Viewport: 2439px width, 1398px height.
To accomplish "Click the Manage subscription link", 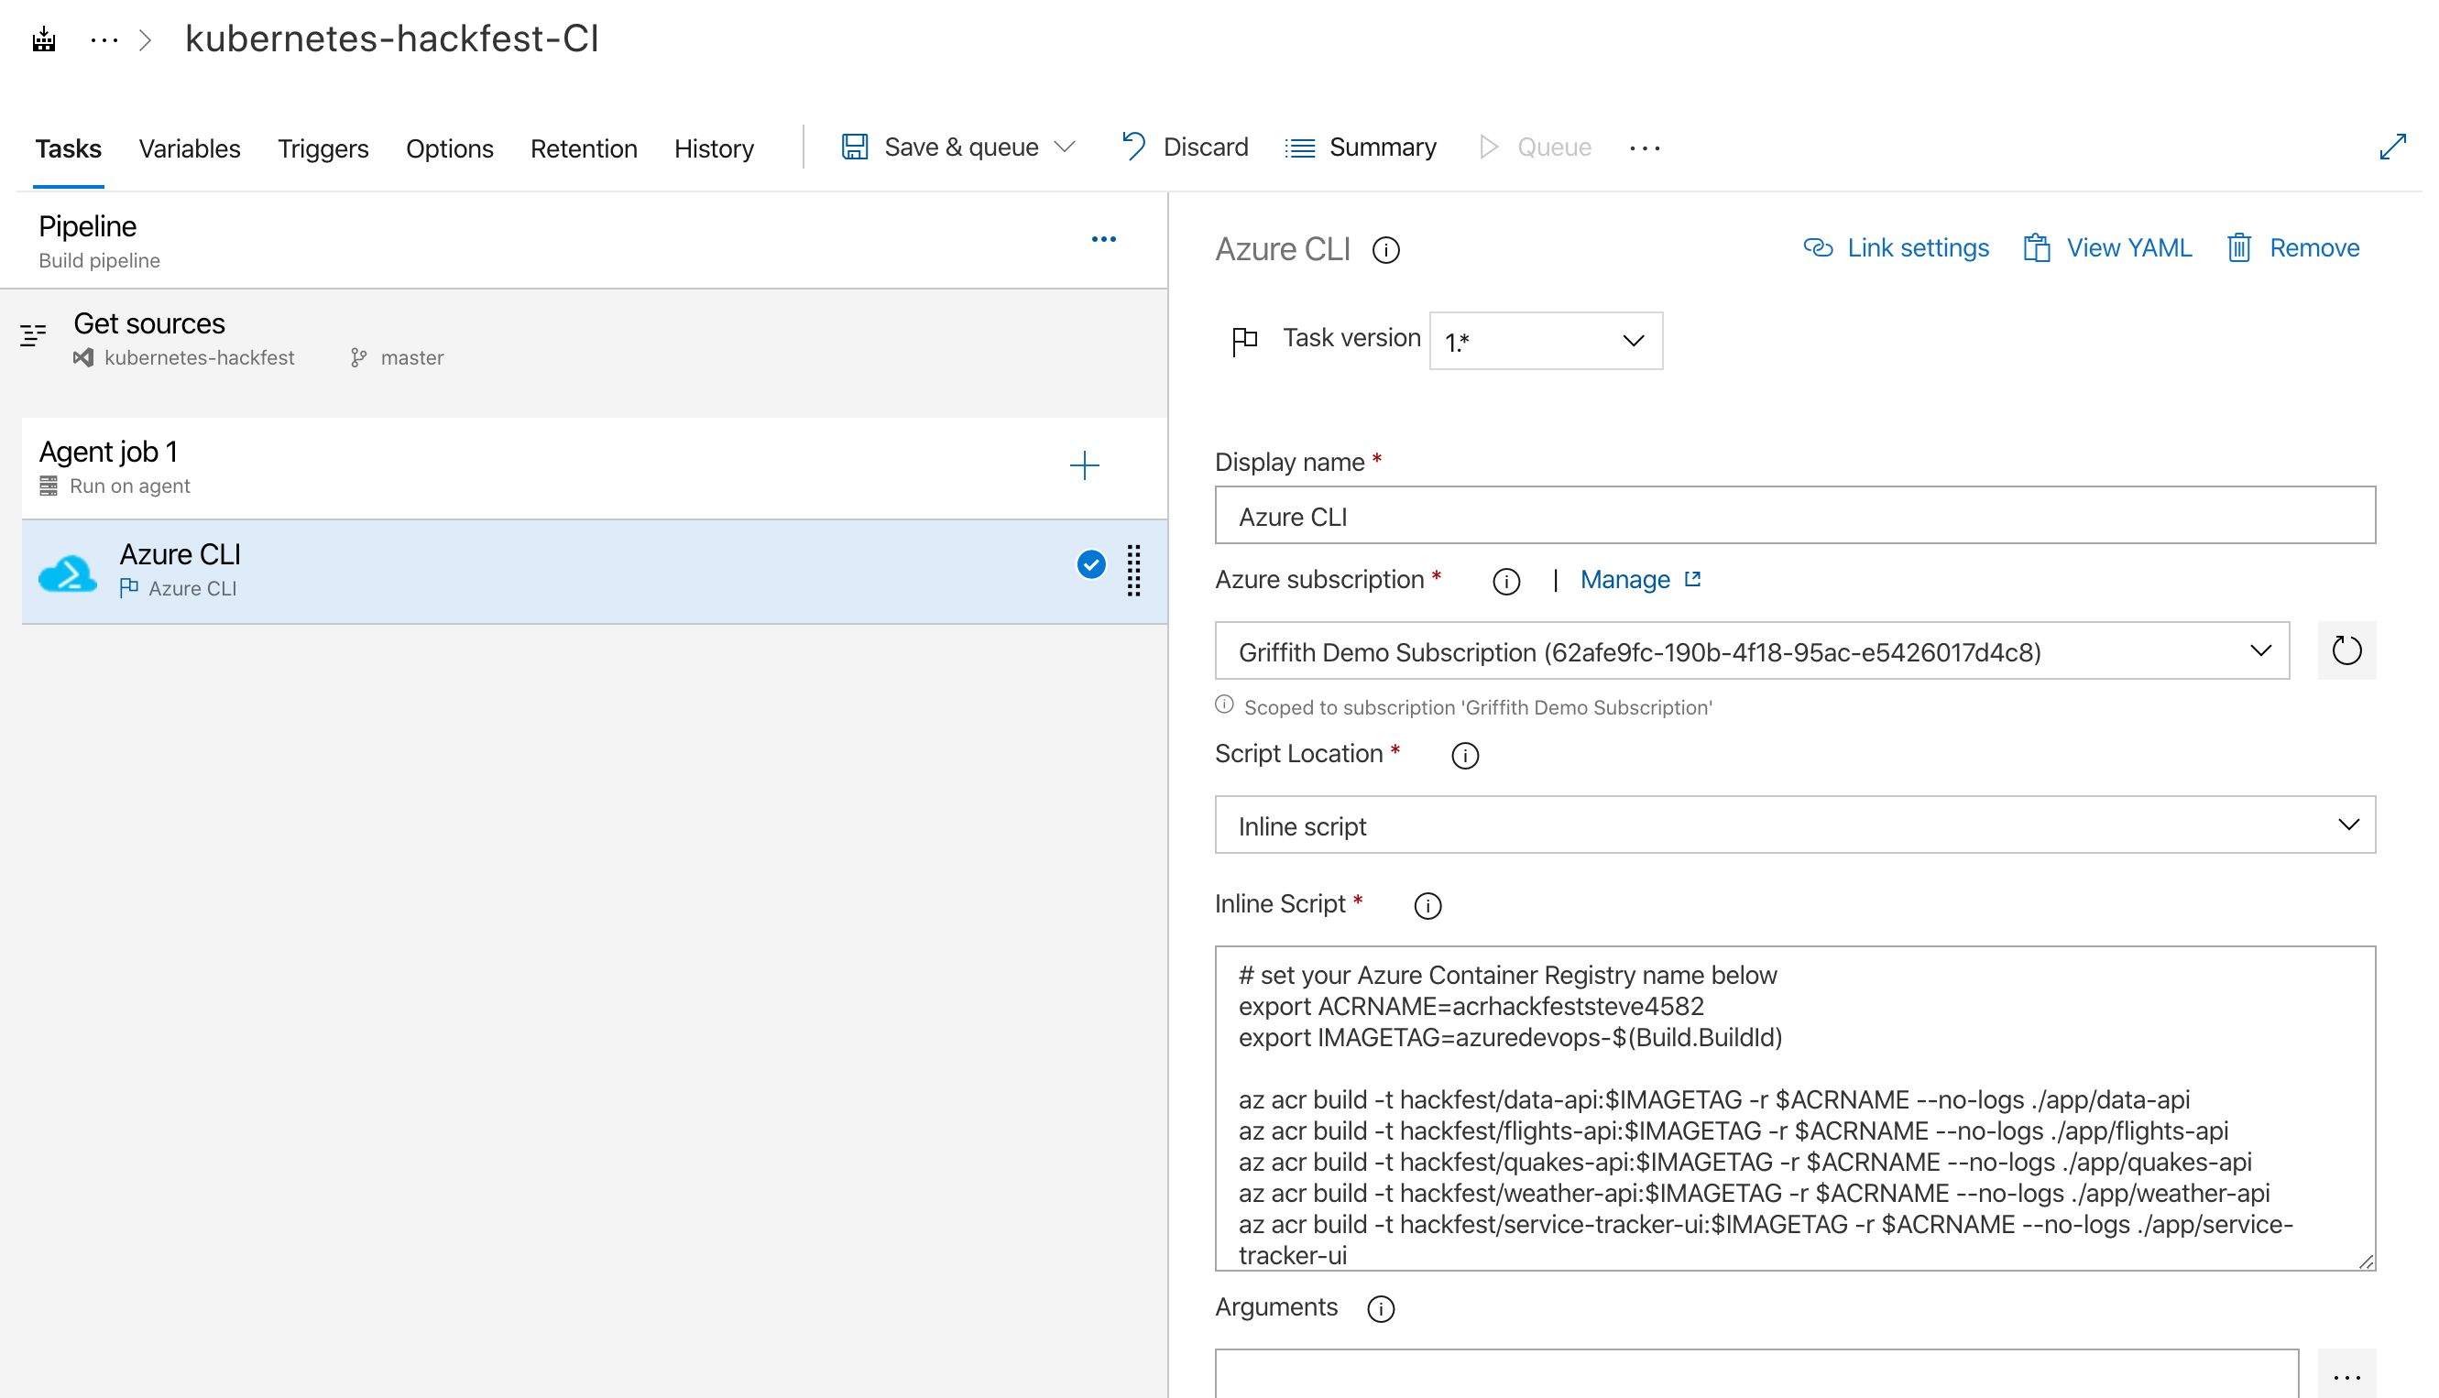I will [x=1636, y=579].
